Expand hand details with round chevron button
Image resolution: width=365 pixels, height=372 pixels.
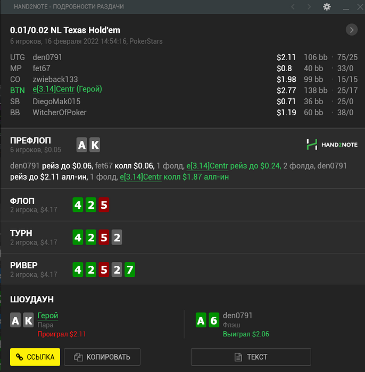point(352,30)
